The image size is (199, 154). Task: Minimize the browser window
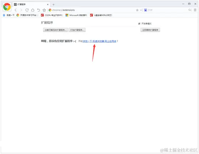coord(183,4)
